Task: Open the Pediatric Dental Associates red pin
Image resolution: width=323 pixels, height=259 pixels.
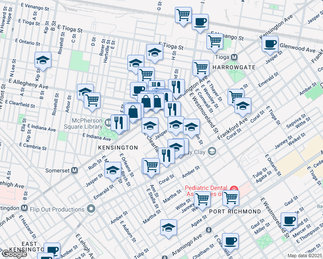Action: 234,189
